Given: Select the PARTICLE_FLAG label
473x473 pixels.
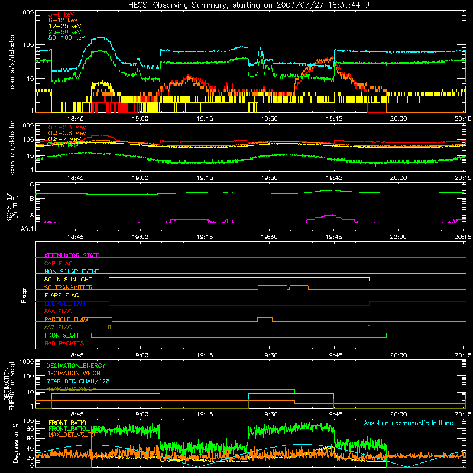Looking at the screenshot, I should 66,319.
